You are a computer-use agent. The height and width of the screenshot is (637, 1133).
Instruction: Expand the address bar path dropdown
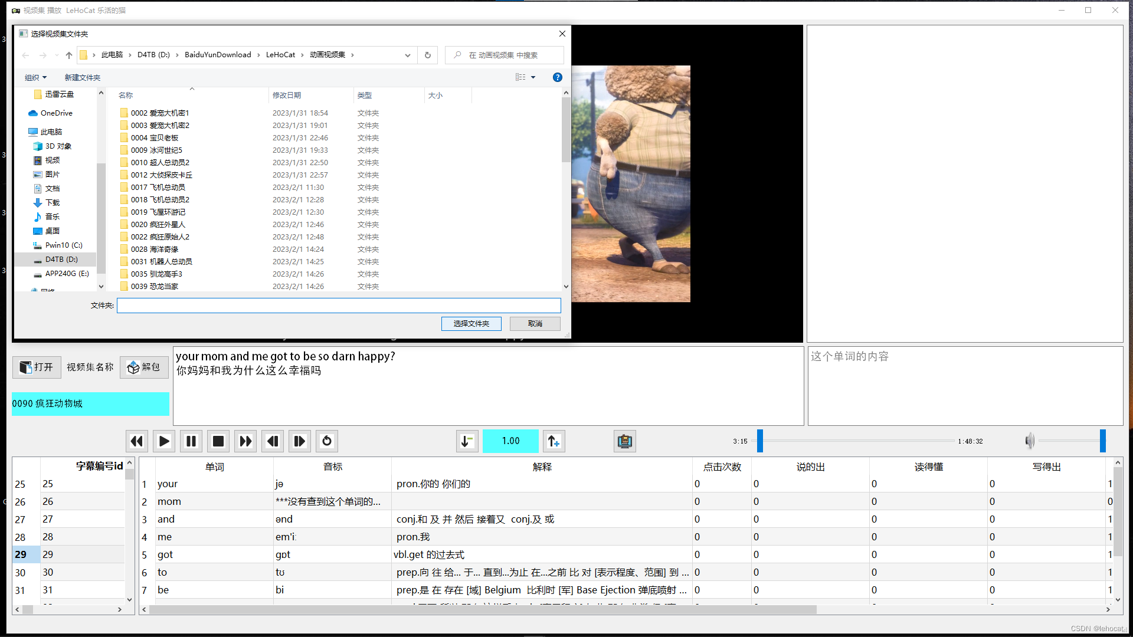click(407, 55)
